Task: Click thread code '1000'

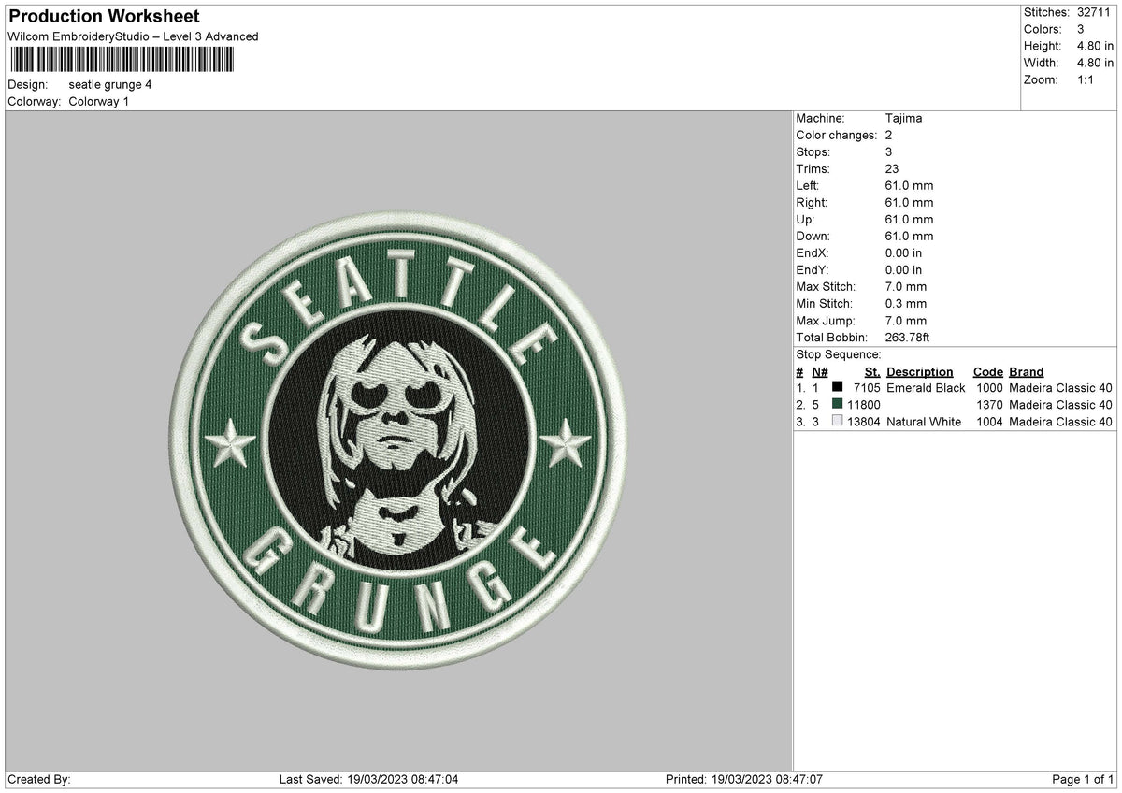Action: 989,387
